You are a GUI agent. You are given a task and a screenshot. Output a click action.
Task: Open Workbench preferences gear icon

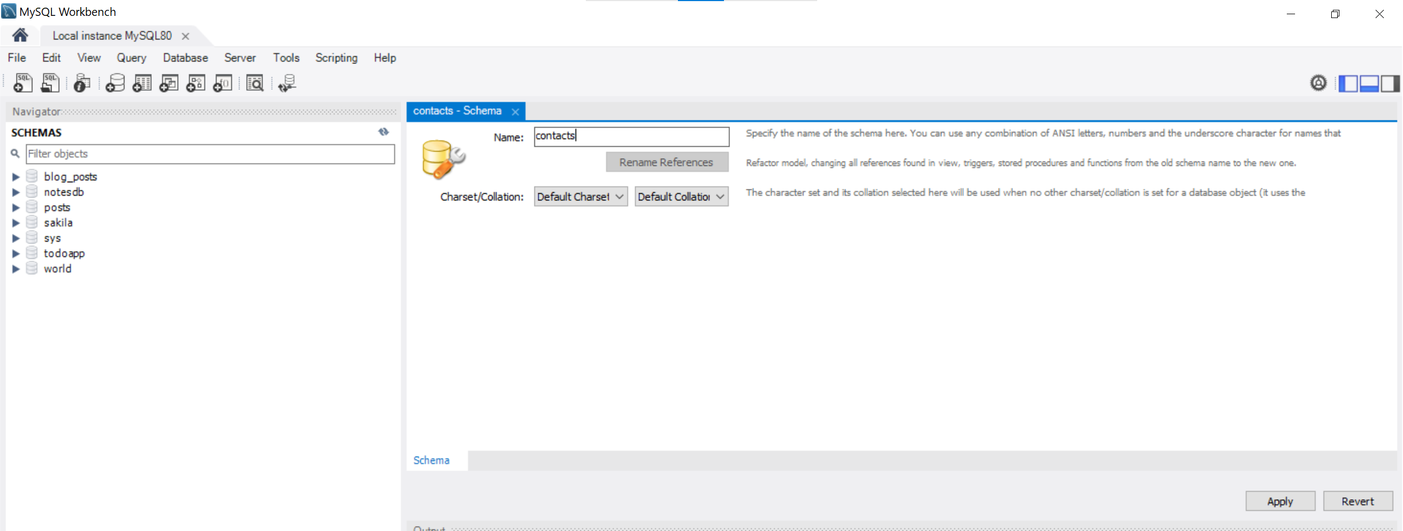coord(1318,83)
